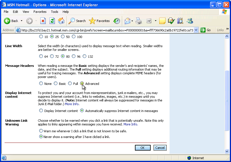Select the None message headers option
The image size is (231, 162).
coord(41,83)
